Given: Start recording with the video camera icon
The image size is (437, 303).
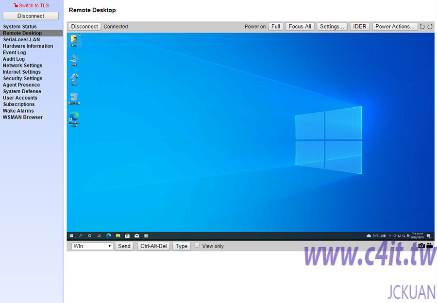Looking at the screenshot, I should pos(430,246).
